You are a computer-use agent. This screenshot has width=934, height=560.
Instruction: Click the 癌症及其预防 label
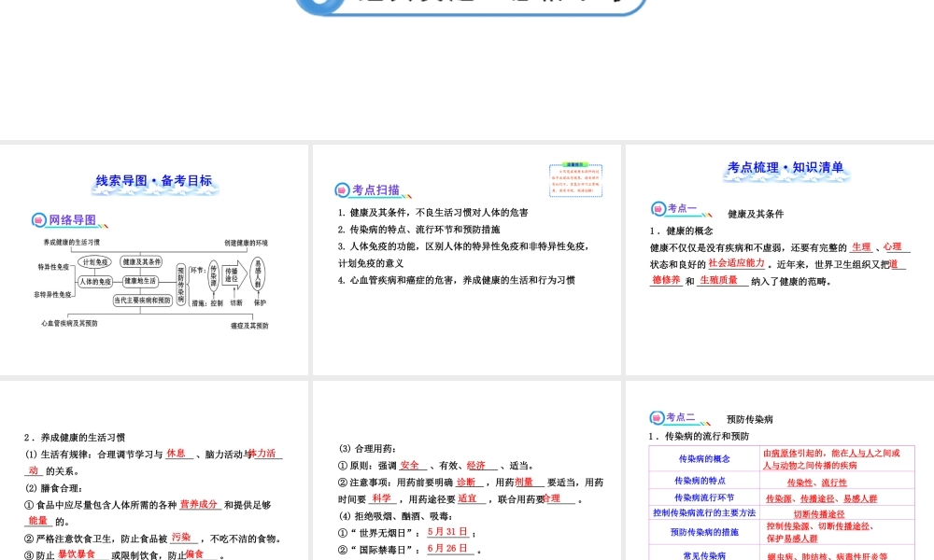(249, 326)
